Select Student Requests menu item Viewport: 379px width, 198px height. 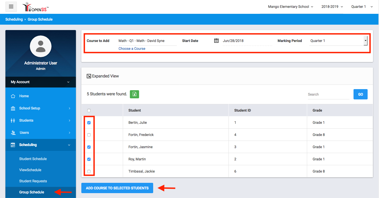(33, 181)
